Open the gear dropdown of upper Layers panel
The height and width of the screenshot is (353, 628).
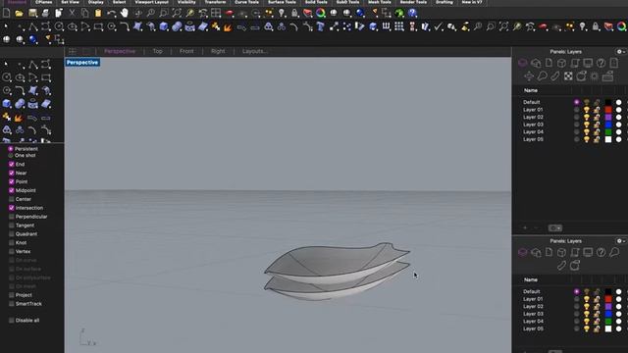pyautogui.click(x=621, y=52)
